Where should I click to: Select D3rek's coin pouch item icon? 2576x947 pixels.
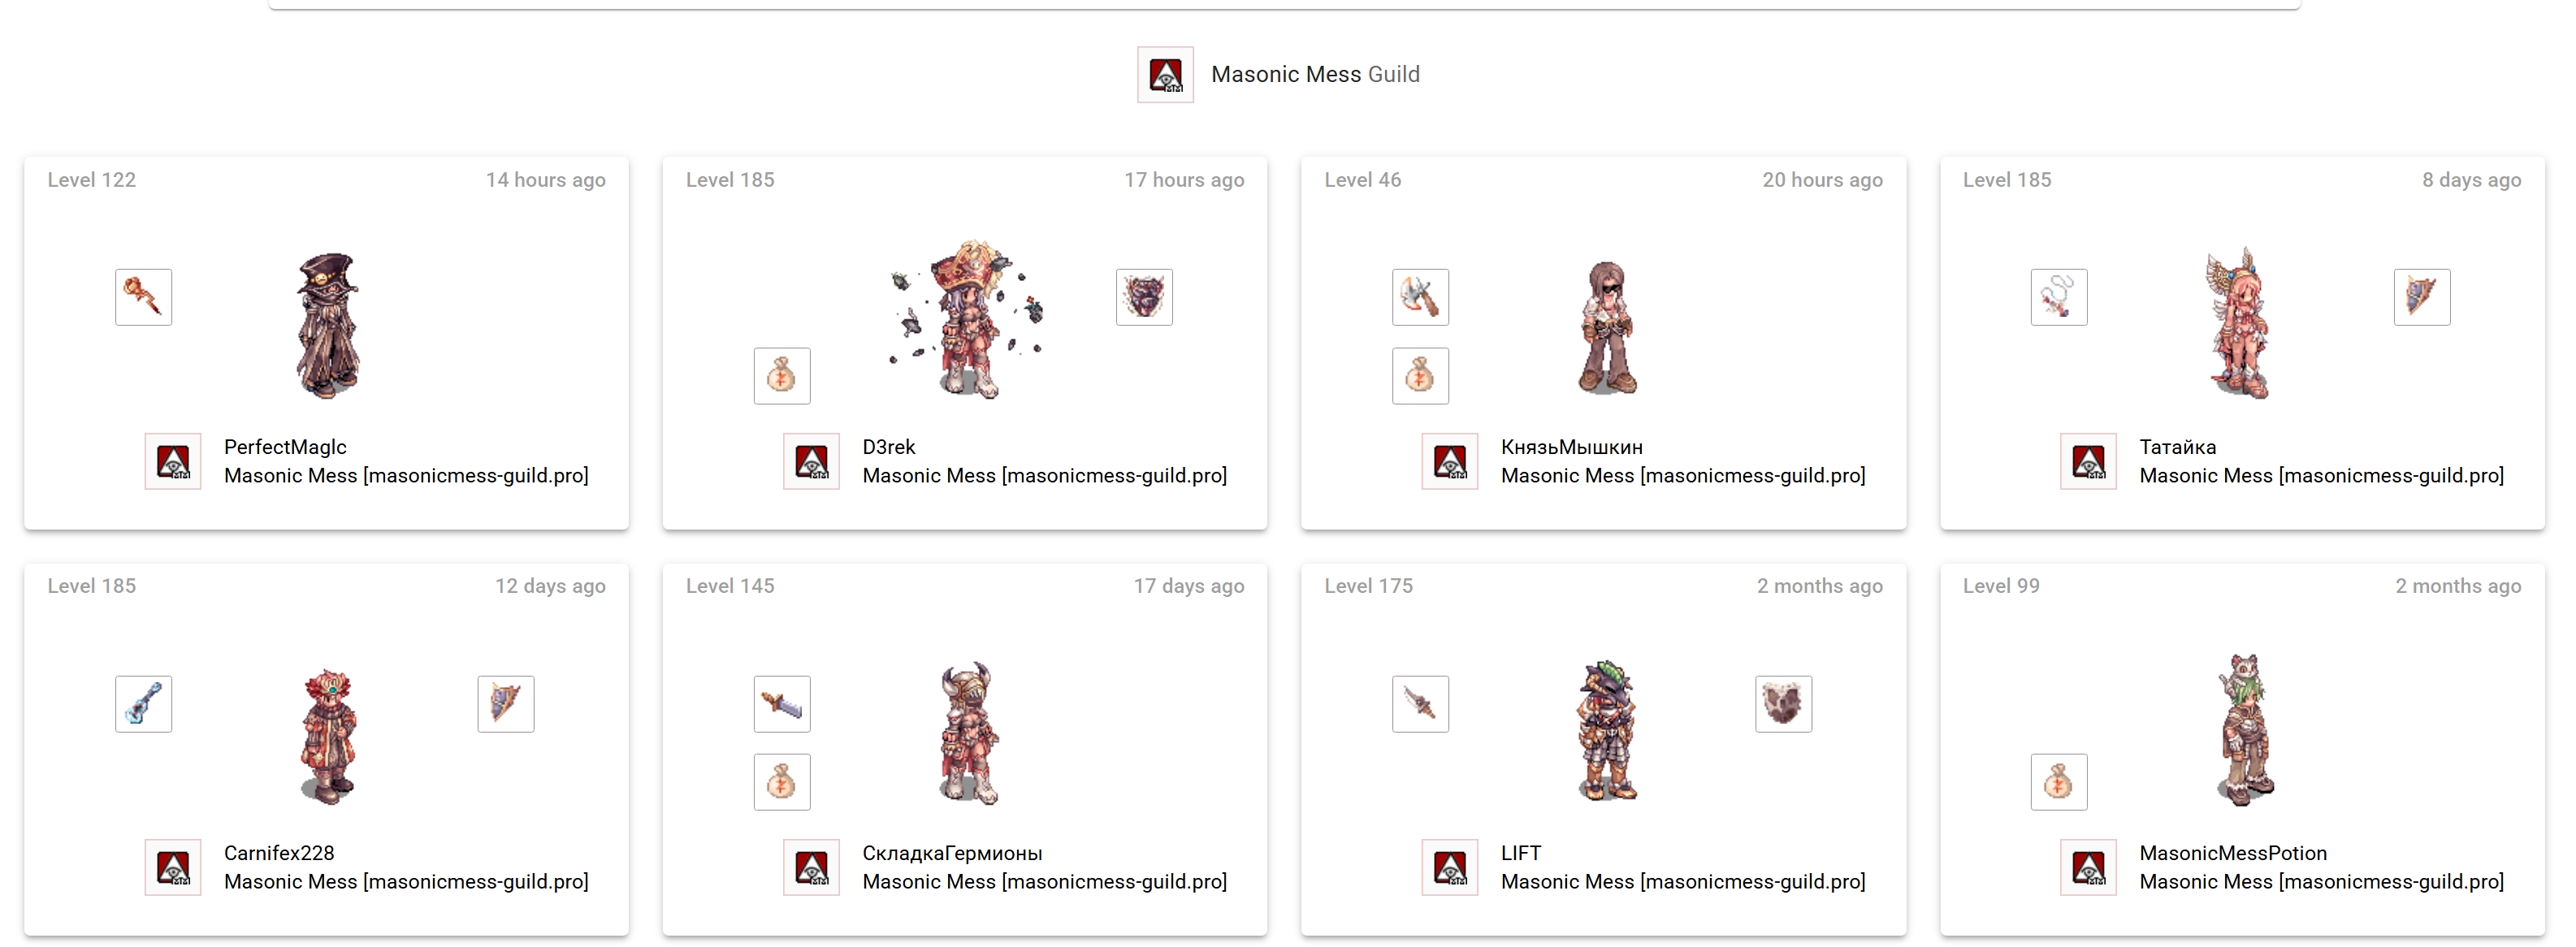(782, 376)
